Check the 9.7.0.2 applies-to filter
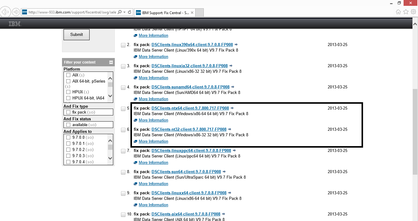The height and width of the screenshot is (221, 418). click(x=68, y=150)
